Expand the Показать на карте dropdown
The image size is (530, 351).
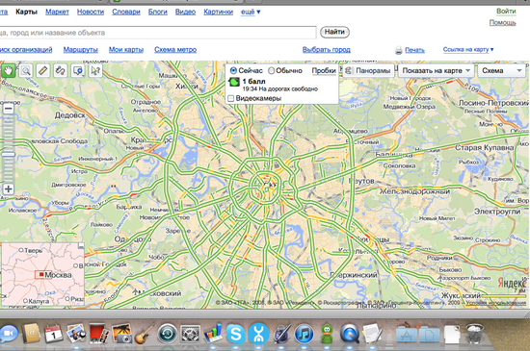coord(436,71)
